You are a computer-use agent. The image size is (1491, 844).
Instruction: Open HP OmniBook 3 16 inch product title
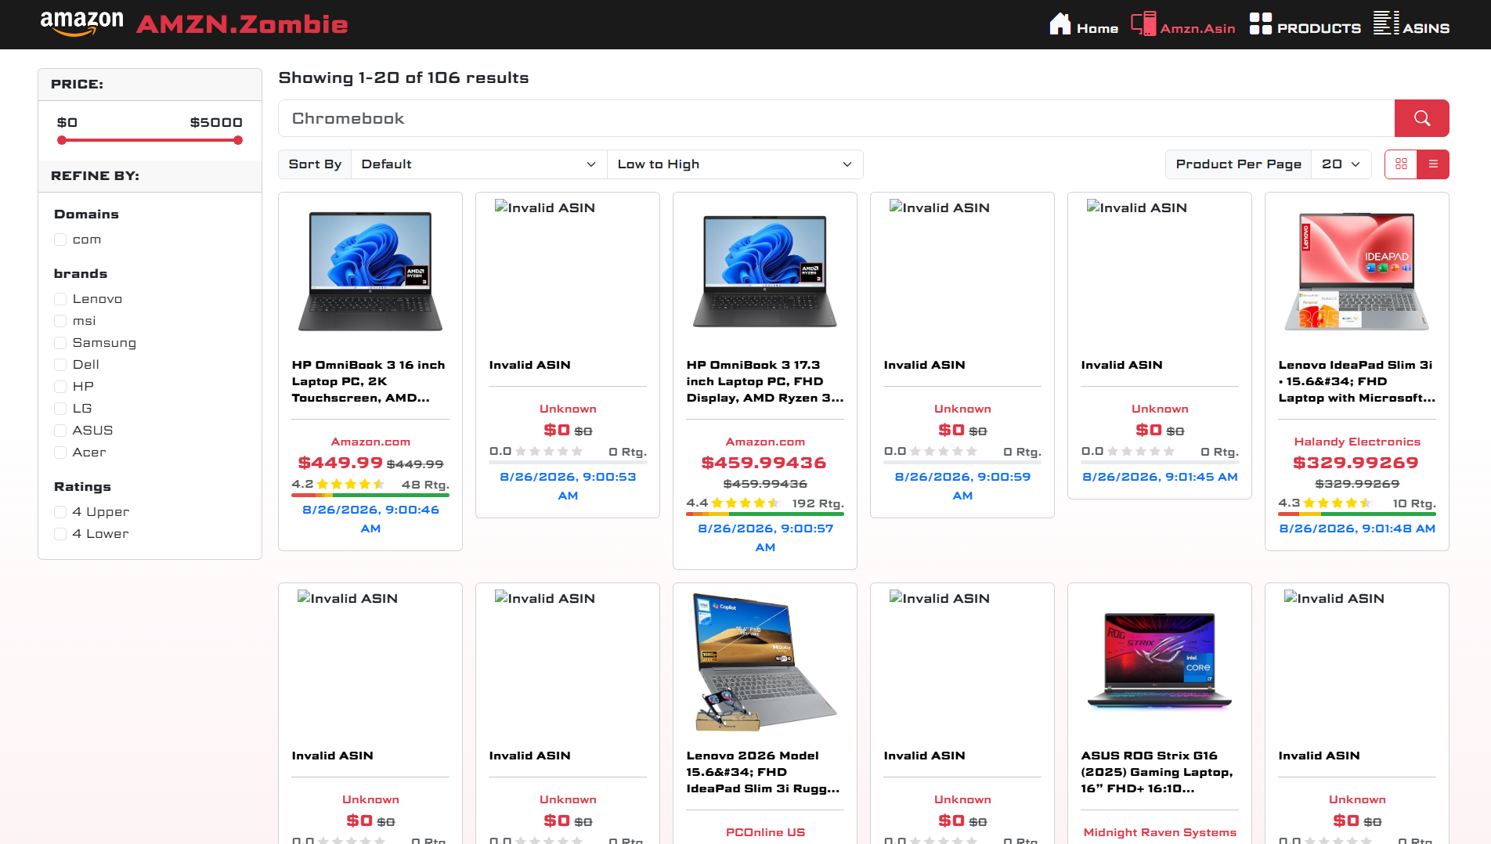tap(370, 381)
